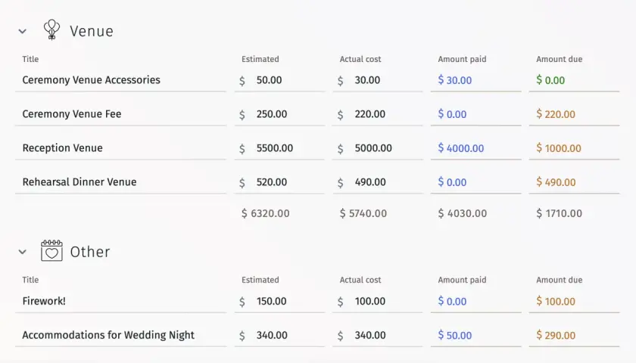Click the Rehearsal Dinner Venue title field
This screenshot has height=363, width=636.
coord(121,182)
